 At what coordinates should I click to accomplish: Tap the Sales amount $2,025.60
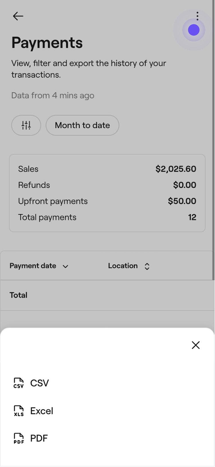176,169
